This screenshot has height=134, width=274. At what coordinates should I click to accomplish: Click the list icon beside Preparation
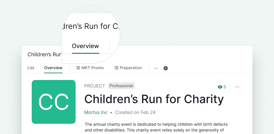click(116, 68)
